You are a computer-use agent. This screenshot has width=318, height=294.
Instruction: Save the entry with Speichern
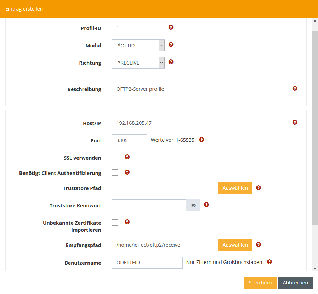click(x=260, y=283)
